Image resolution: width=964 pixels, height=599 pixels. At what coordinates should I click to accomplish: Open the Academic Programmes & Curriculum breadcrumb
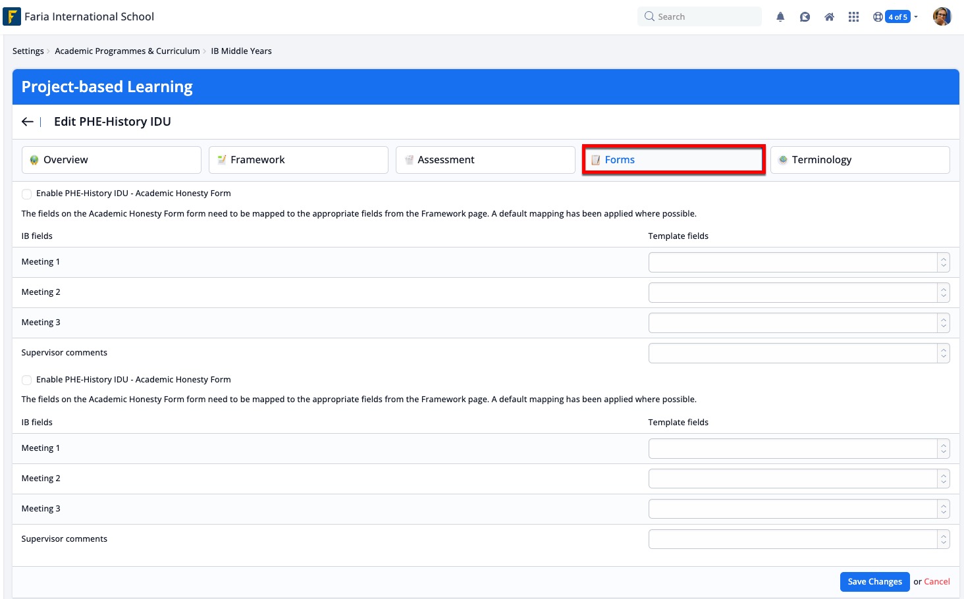pyautogui.click(x=127, y=51)
